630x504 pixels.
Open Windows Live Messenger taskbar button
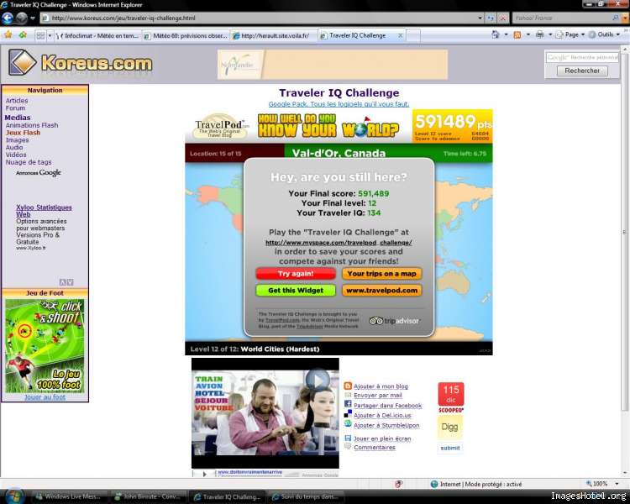pos(71,496)
